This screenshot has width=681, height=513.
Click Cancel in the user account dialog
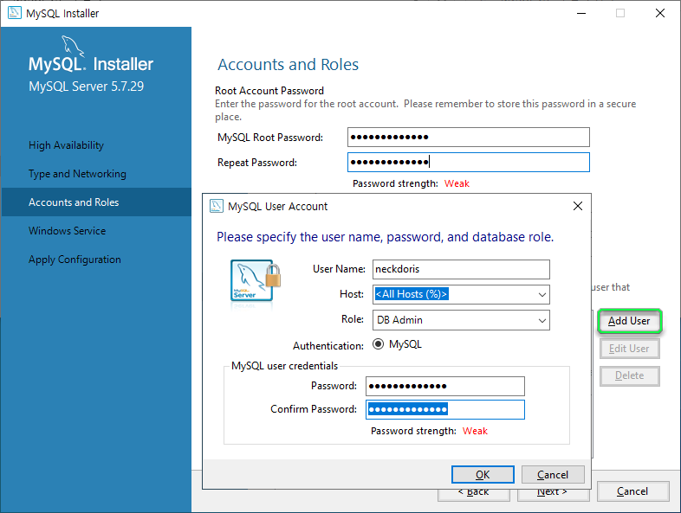[553, 475]
